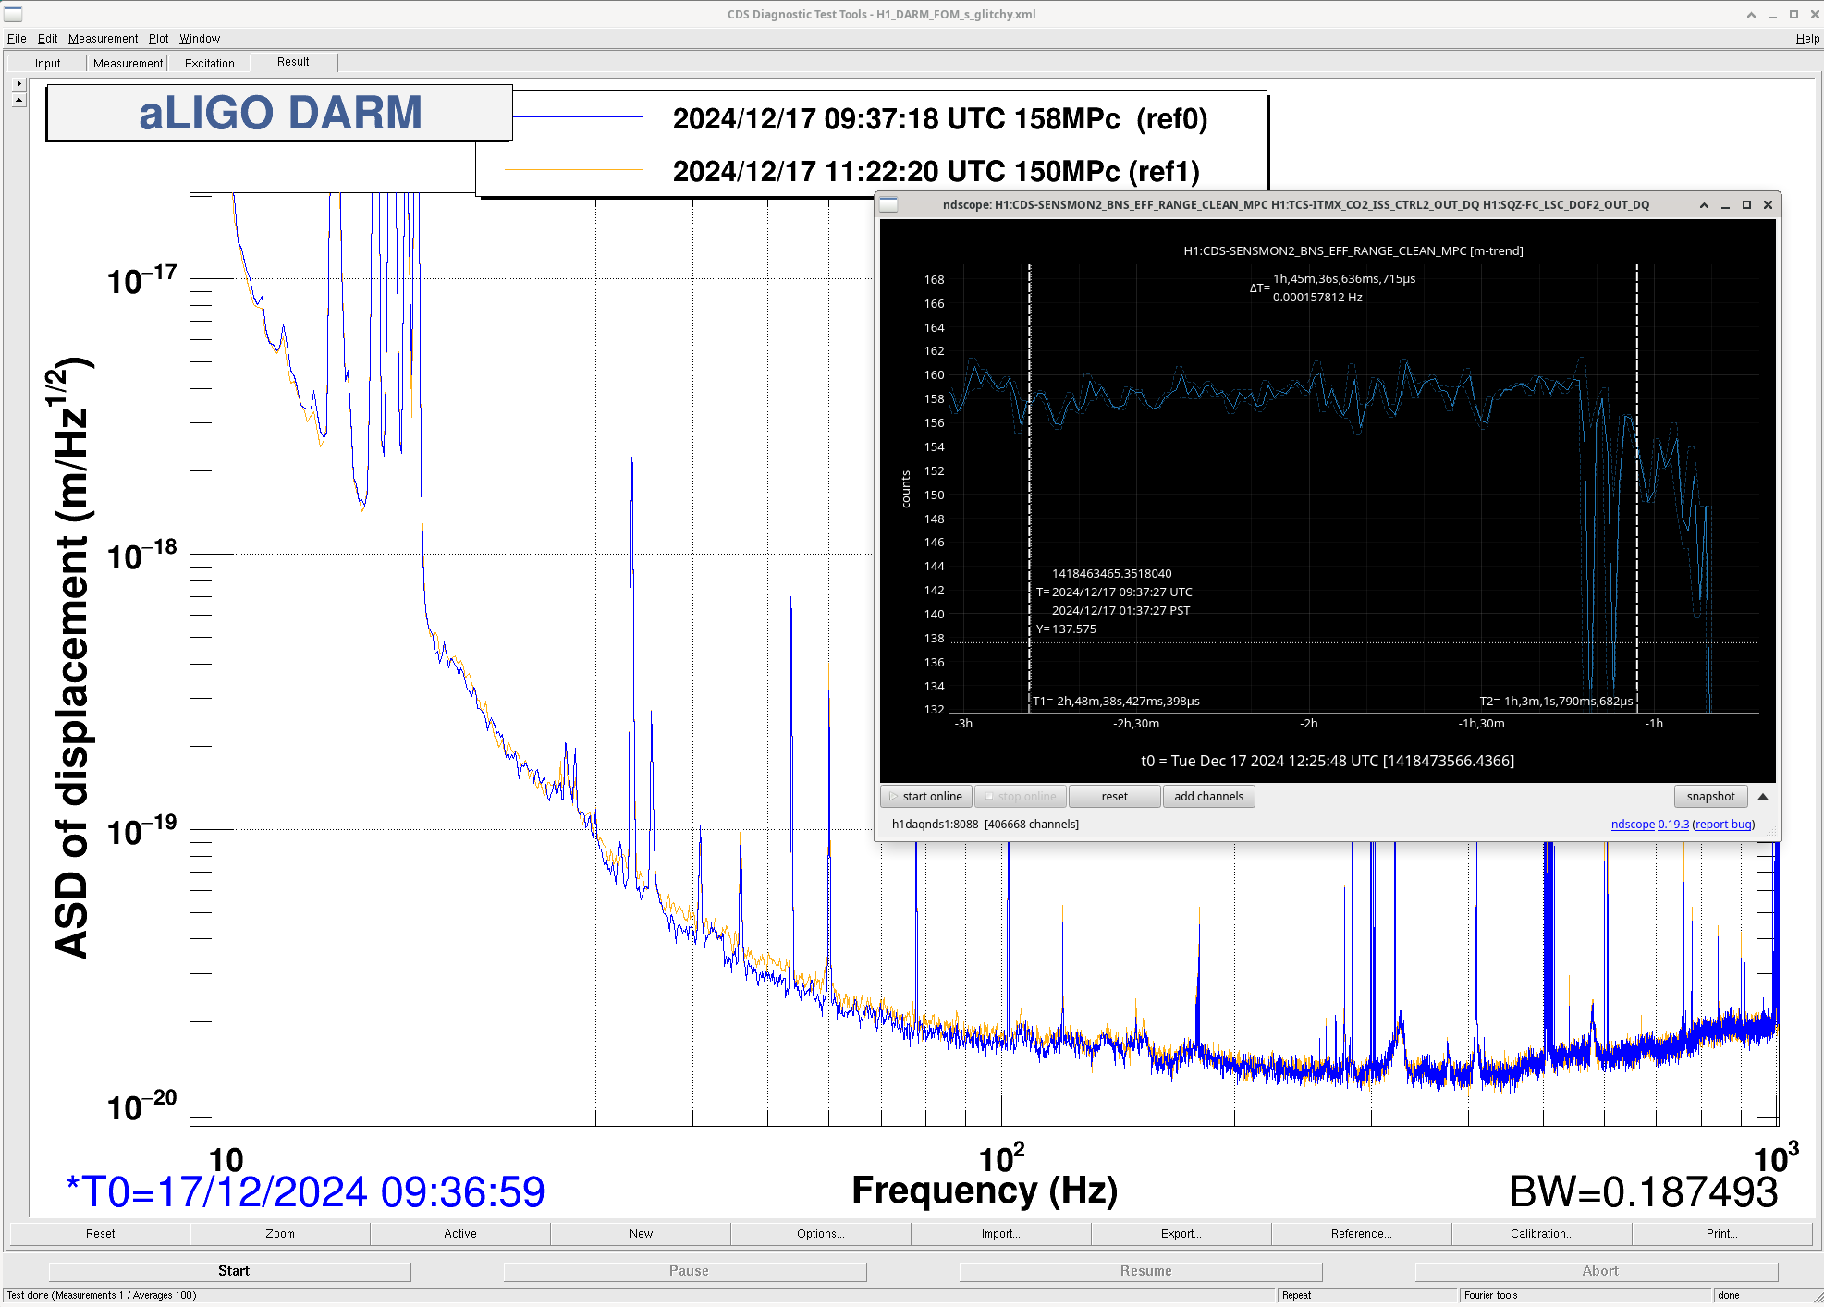Click the Abort measurement button
This screenshot has height=1307, width=1824.
[x=1598, y=1271]
